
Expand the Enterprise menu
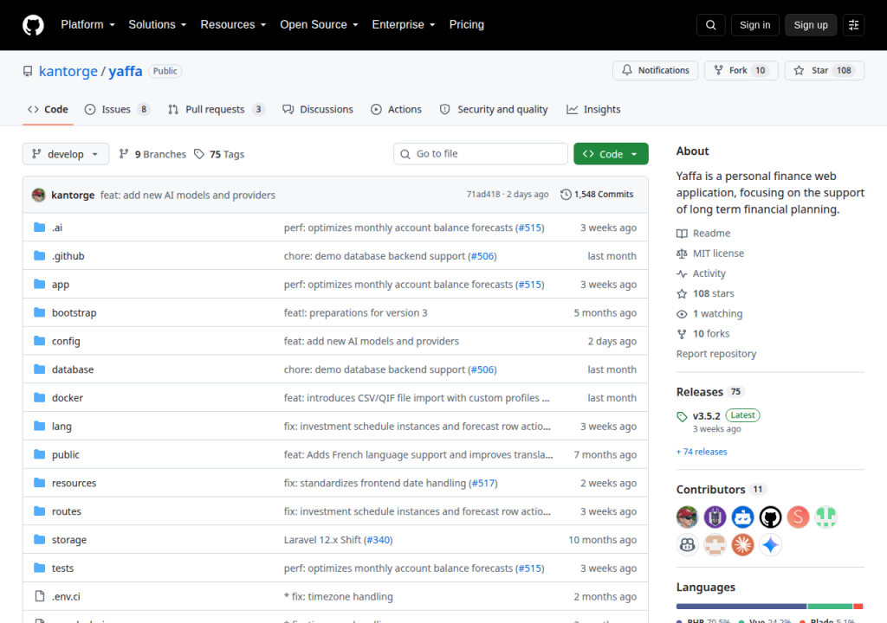404,25
